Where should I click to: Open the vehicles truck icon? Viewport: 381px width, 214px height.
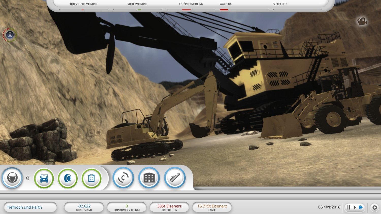coord(44,179)
